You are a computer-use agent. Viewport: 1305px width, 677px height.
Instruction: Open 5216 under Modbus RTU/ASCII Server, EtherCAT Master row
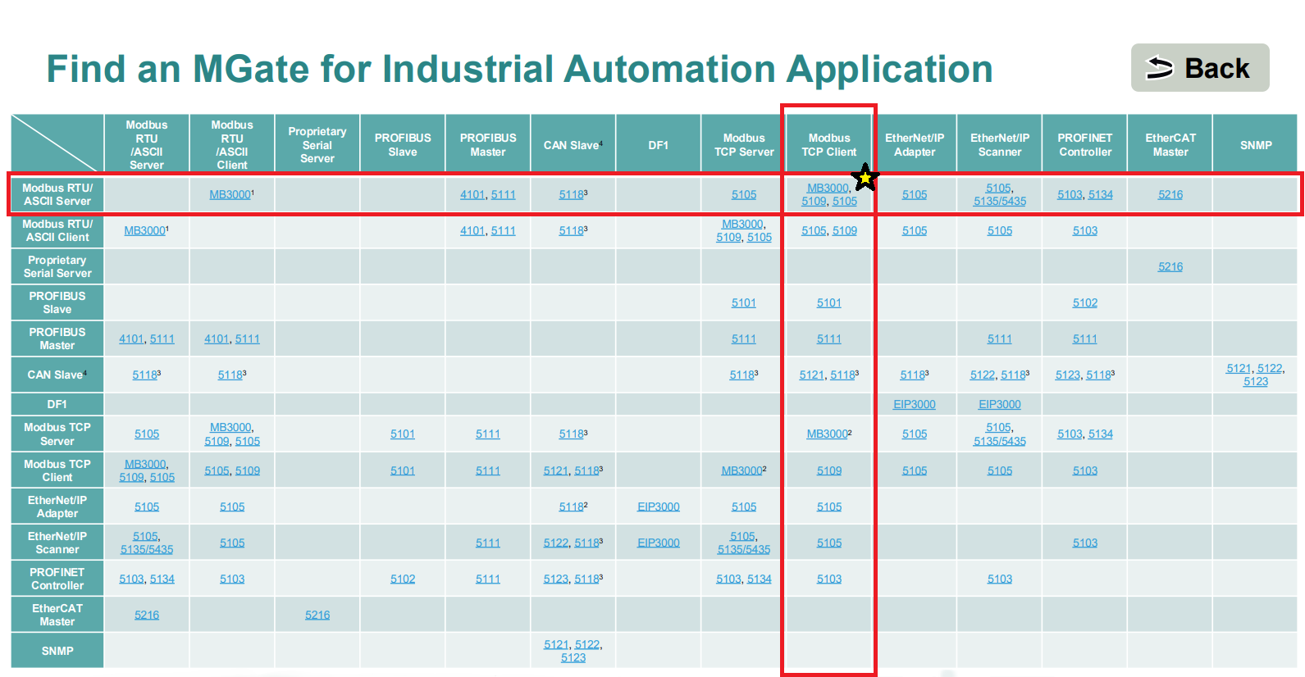(x=147, y=615)
